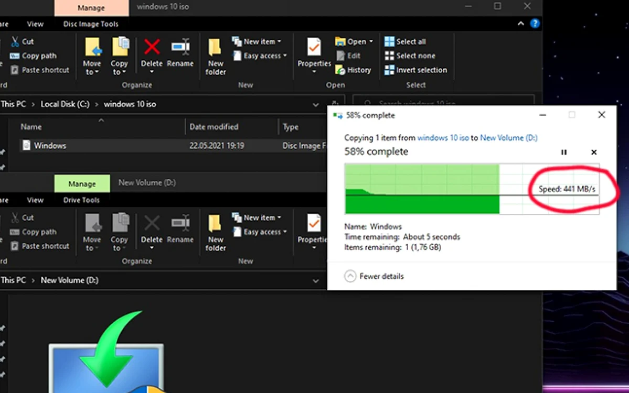The width and height of the screenshot is (629, 393).
Task: Click Delete in New Volume (D:) window
Action: (152, 233)
